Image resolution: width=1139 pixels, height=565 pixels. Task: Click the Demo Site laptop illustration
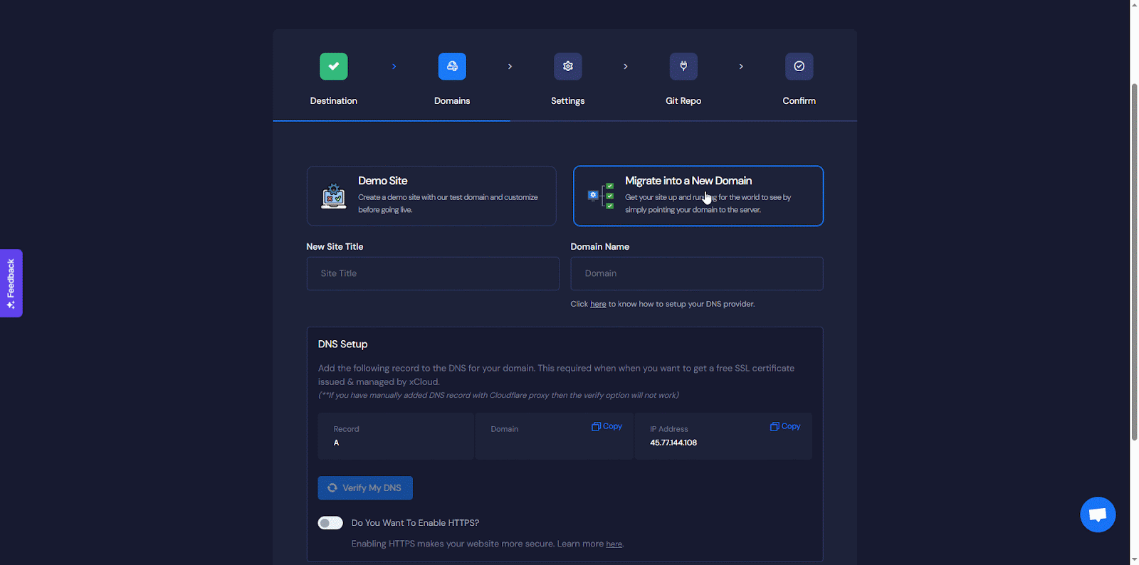click(x=333, y=196)
